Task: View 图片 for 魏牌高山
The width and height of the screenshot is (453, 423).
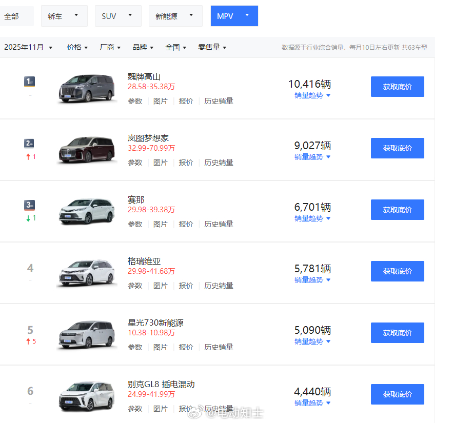Action: click(161, 101)
